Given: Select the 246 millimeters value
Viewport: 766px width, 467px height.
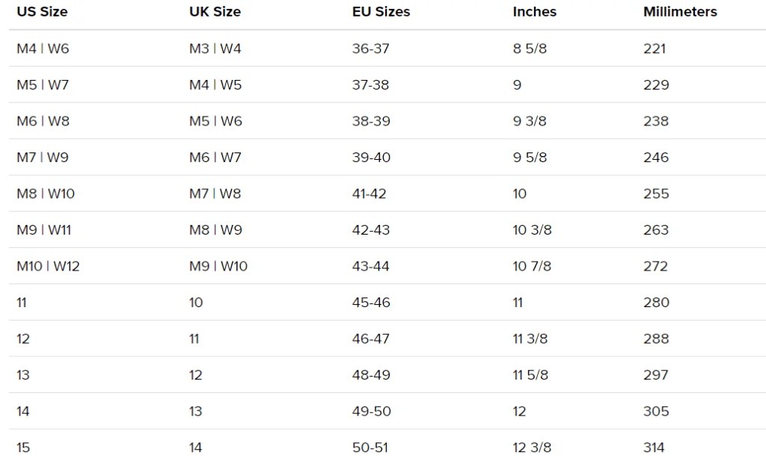Looking at the screenshot, I should pyautogui.click(x=656, y=158).
